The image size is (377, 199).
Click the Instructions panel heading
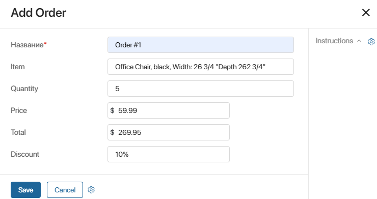click(x=334, y=41)
